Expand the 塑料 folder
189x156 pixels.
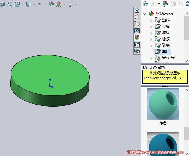point(151,21)
